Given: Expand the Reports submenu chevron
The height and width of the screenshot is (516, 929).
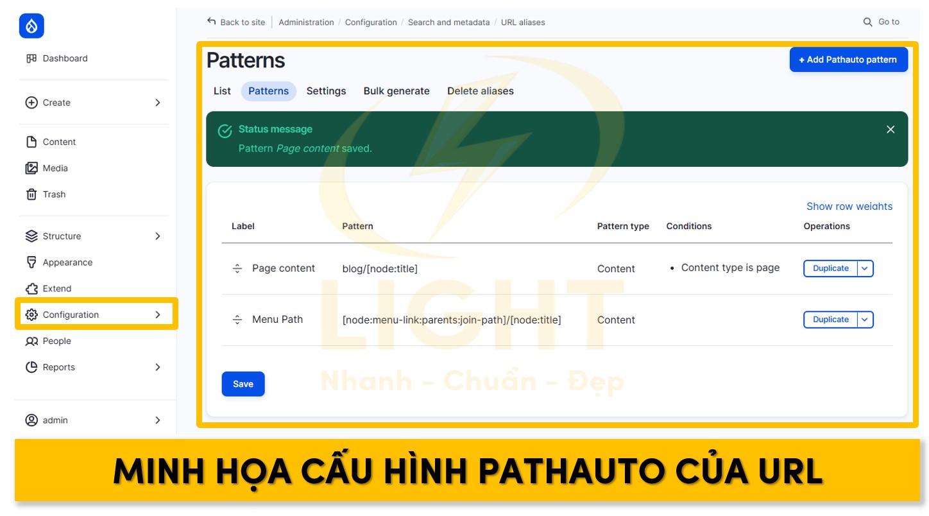Looking at the screenshot, I should coord(158,367).
